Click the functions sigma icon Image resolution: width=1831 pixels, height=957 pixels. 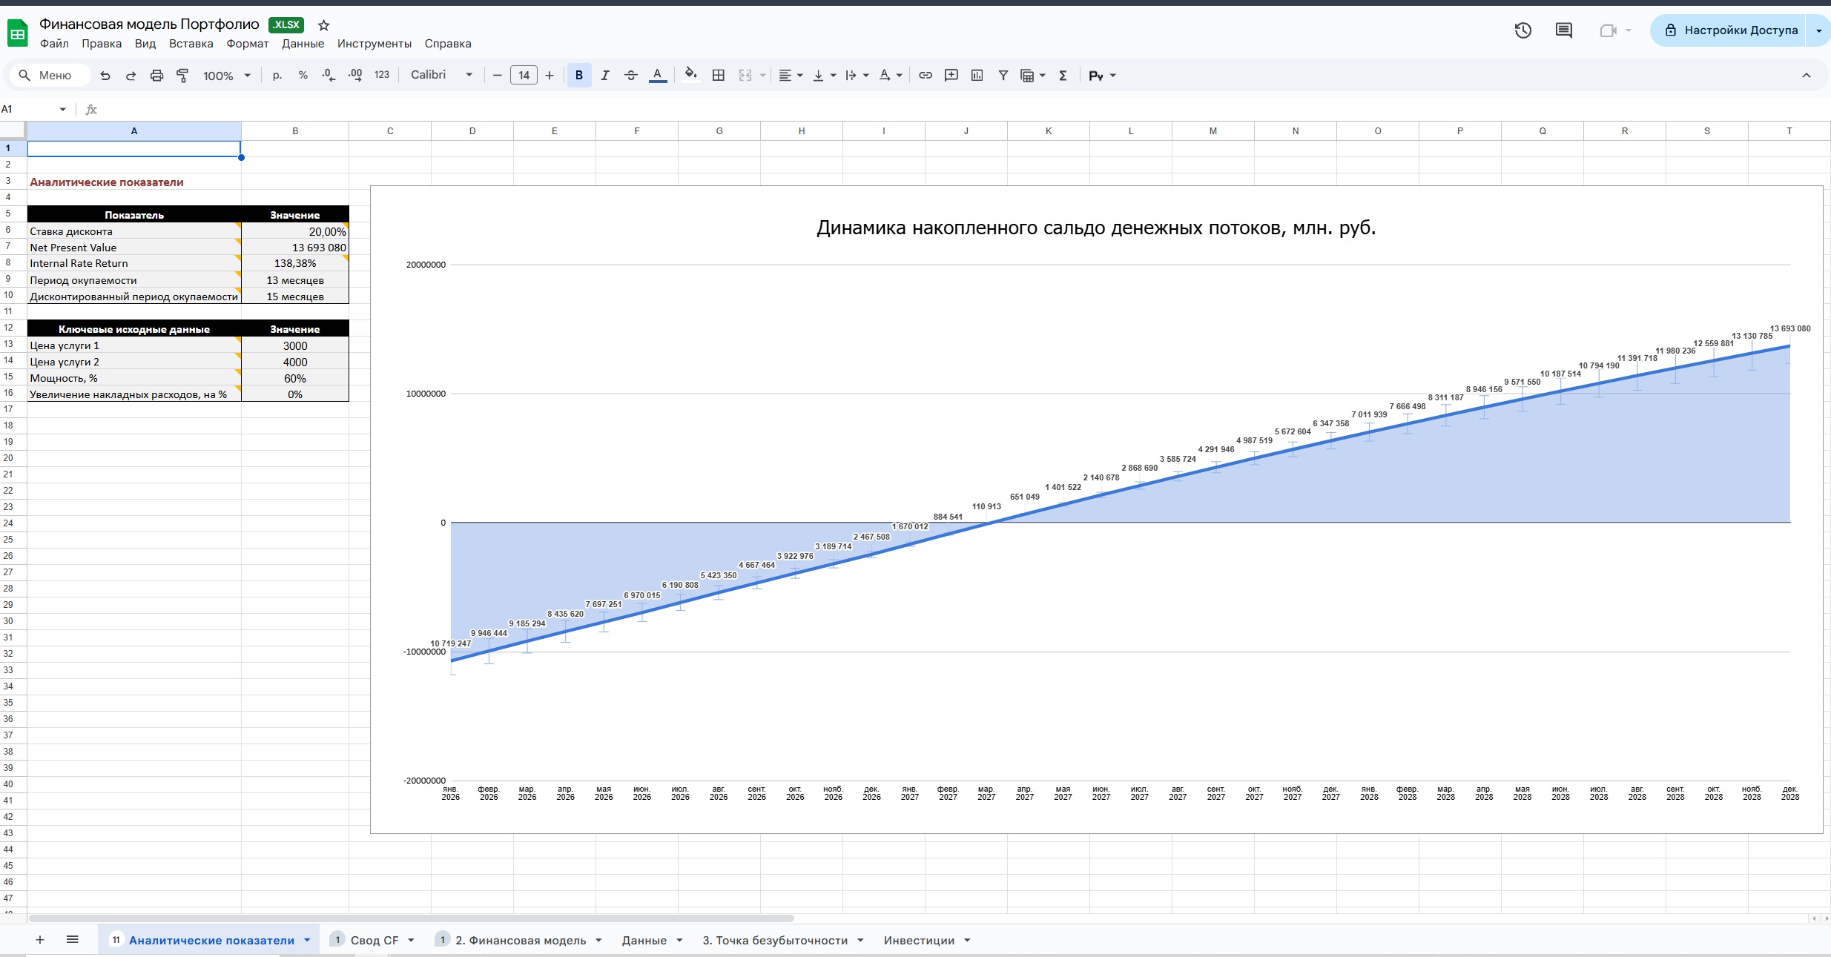pos(1063,76)
